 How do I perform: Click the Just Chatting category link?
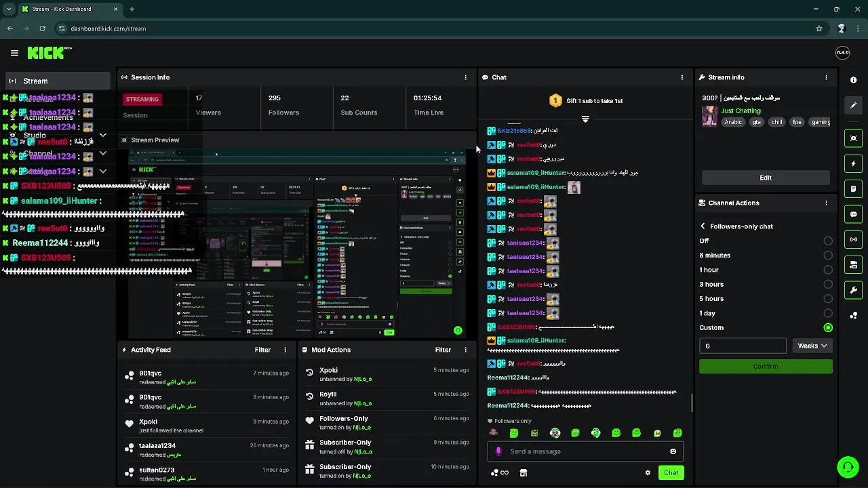(741, 110)
